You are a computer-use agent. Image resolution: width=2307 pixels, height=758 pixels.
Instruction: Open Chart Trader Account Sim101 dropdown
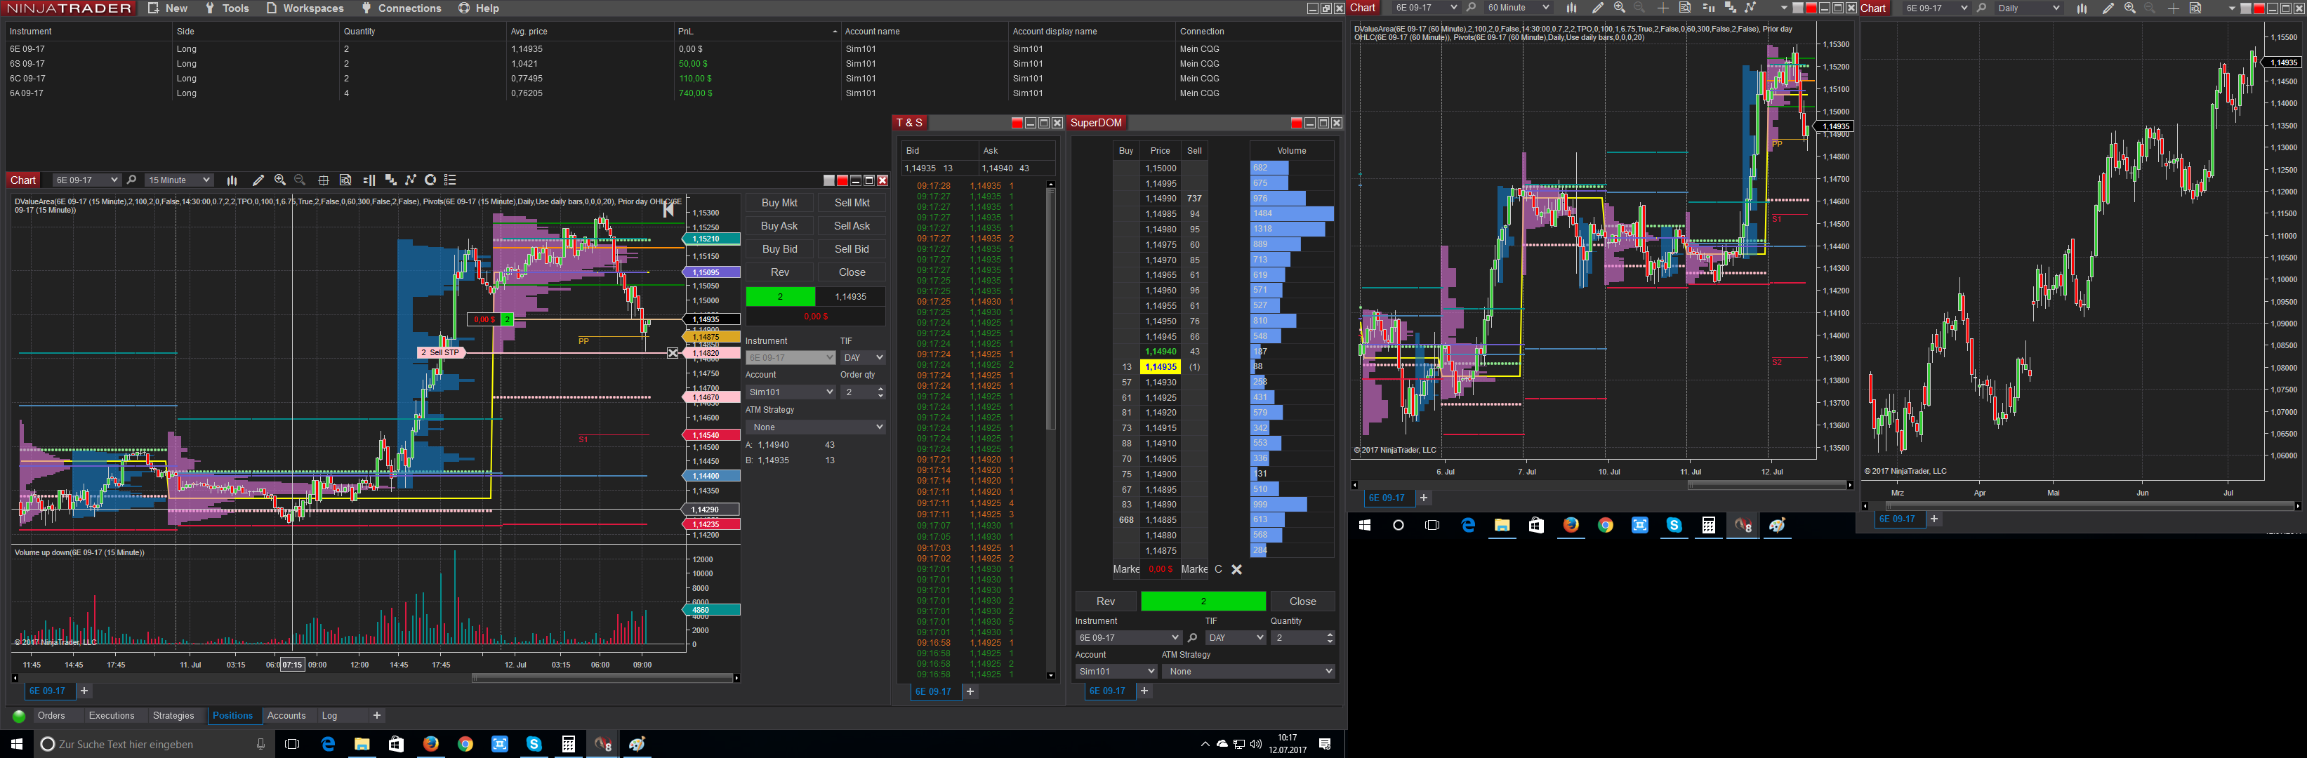click(x=791, y=392)
